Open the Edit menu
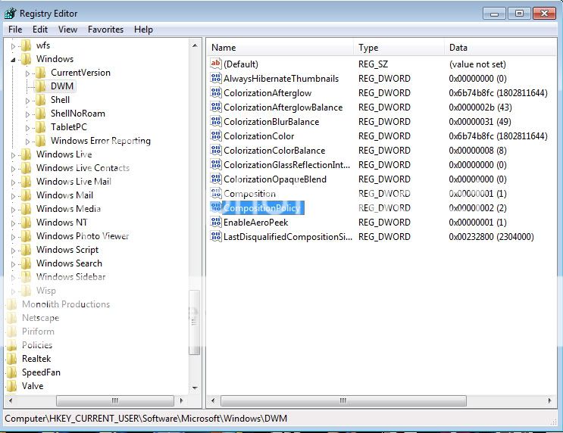563x433 pixels. [40, 30]
